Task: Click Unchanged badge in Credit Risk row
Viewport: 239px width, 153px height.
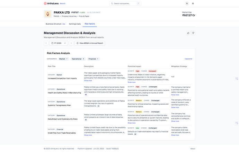Action: (152, 128)
